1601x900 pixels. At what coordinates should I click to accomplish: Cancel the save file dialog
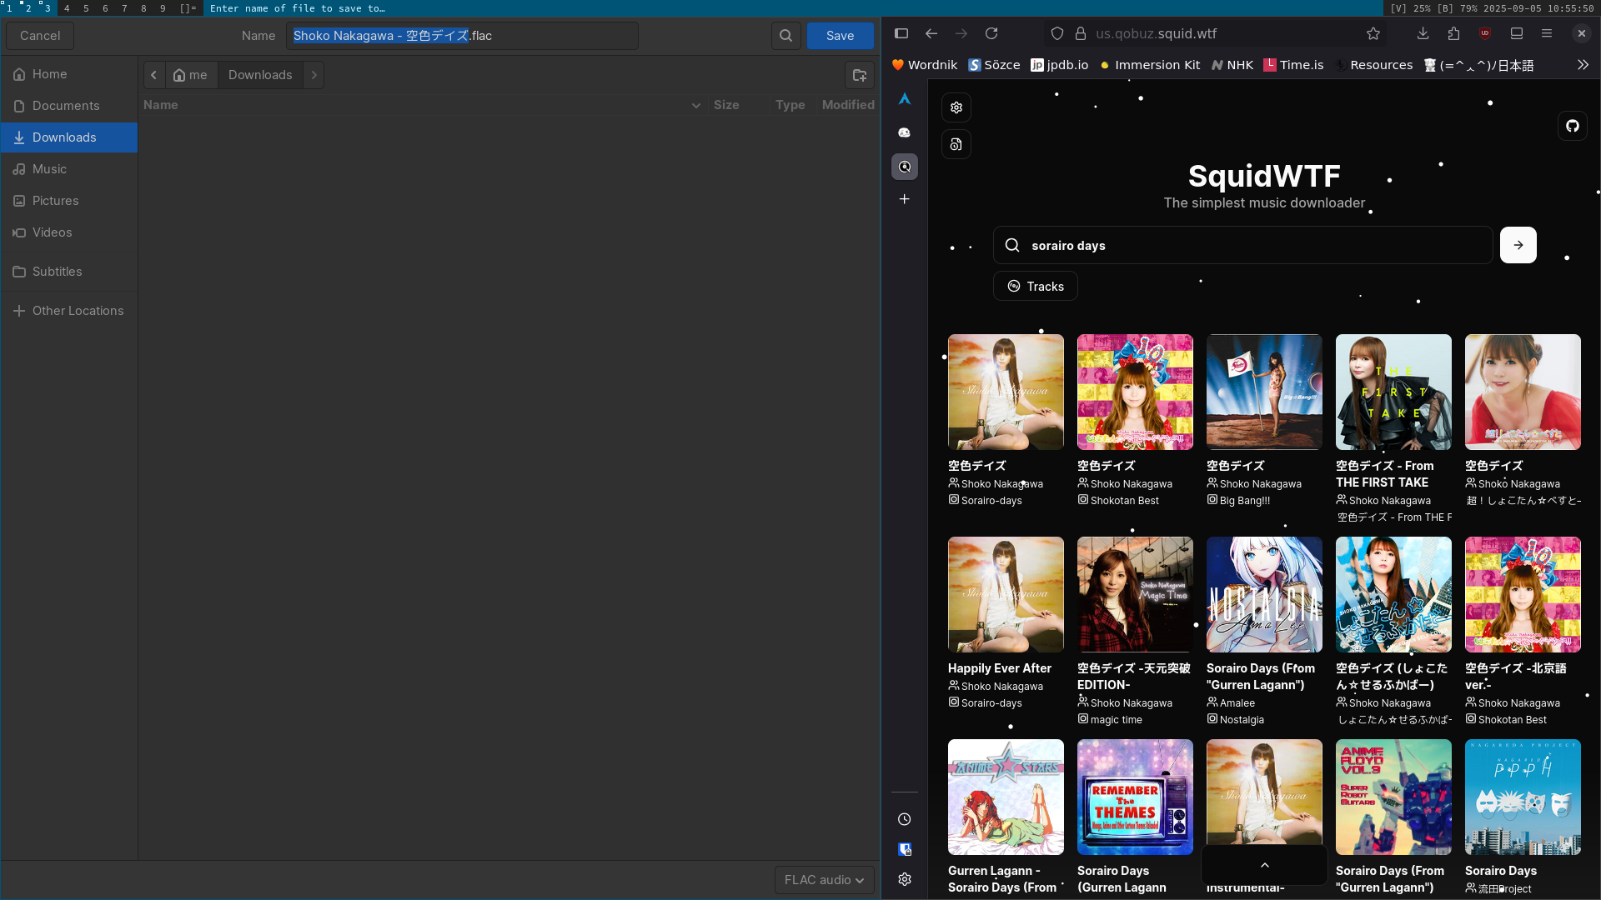40,36
